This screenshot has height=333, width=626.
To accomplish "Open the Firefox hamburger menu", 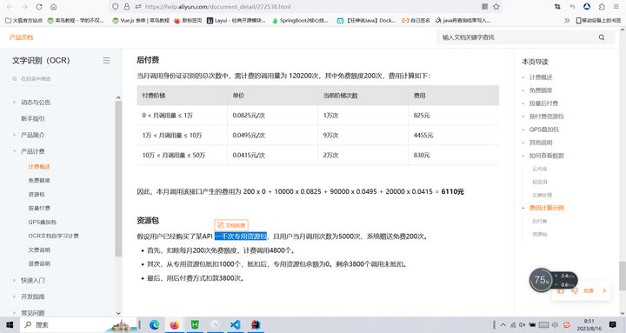I will (616, 7).
